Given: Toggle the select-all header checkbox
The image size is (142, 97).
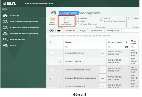Looking at the screenshot, I should [x=51, y=42].
